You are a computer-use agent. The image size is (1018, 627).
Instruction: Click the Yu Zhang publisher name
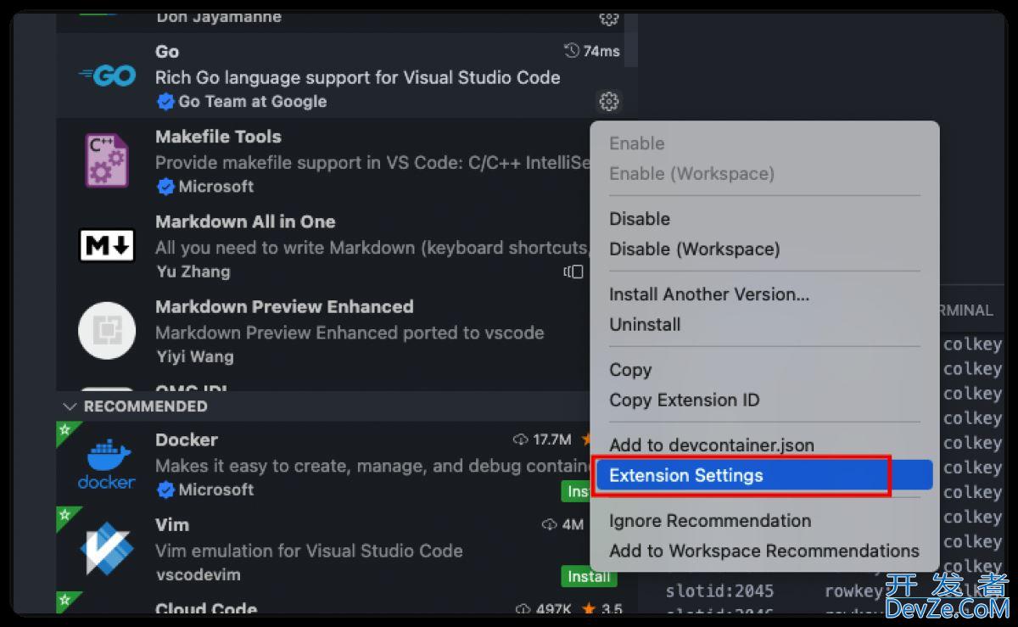pyautogui.click(x=193, y=272)
